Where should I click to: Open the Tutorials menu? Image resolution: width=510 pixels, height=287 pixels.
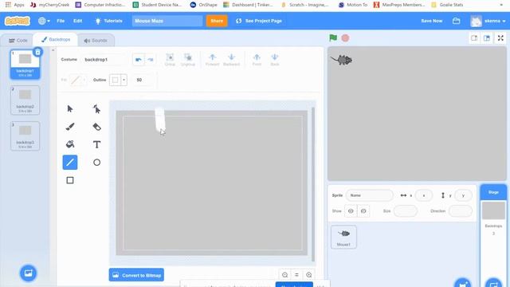[x=108, y=21]
